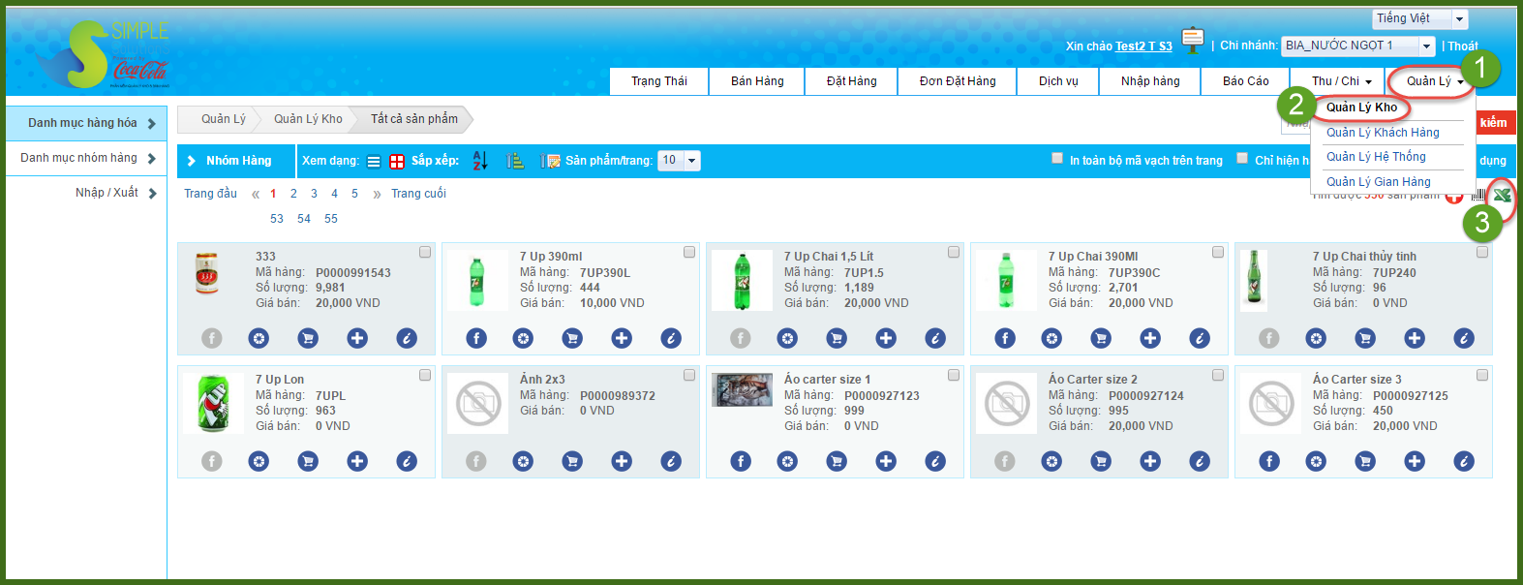The image size is (1523, 585).
Task: Click the Thoát logout link
Action: [1462, 46]
